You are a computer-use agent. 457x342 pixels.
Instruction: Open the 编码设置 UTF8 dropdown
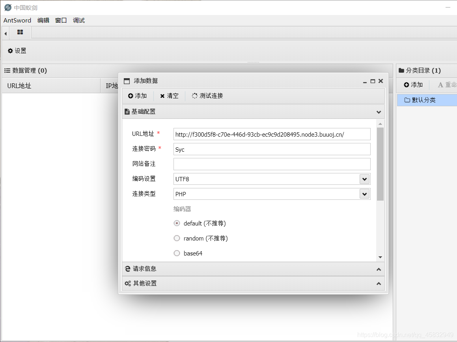point(365,179)
